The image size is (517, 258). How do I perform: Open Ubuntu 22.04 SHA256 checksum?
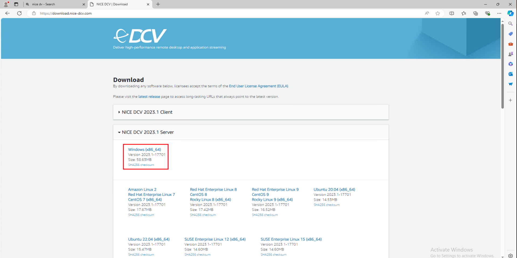141,254
